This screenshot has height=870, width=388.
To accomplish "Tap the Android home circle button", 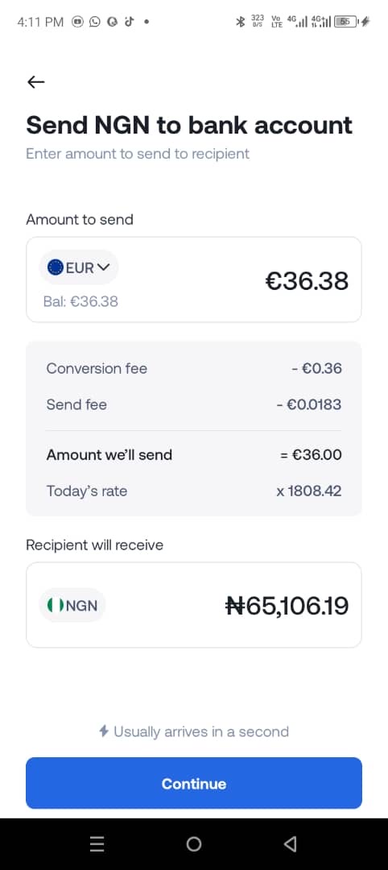I will pos(193,844).
